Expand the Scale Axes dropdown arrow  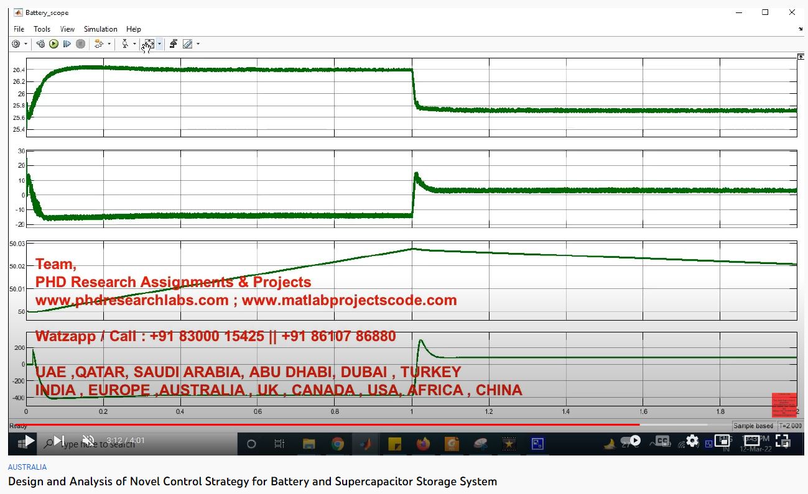(x=159, y=44)
